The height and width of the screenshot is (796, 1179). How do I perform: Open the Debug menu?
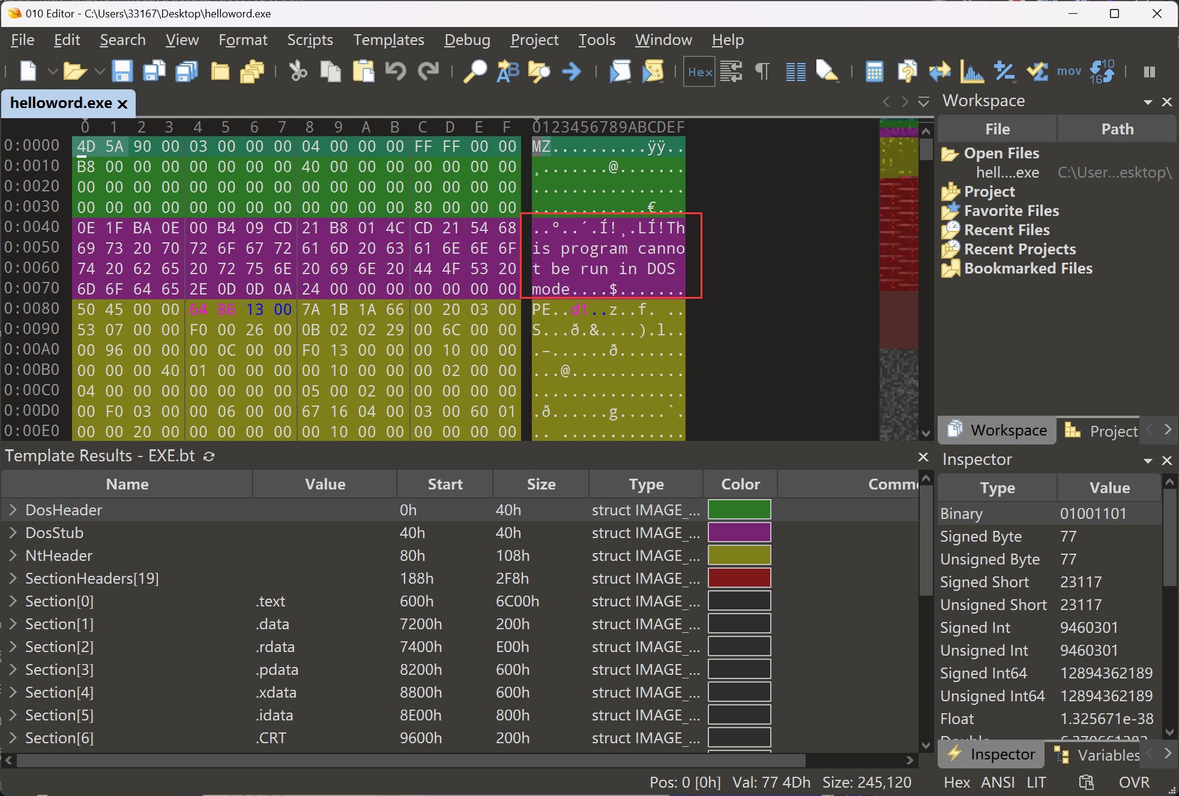[467, 40]
